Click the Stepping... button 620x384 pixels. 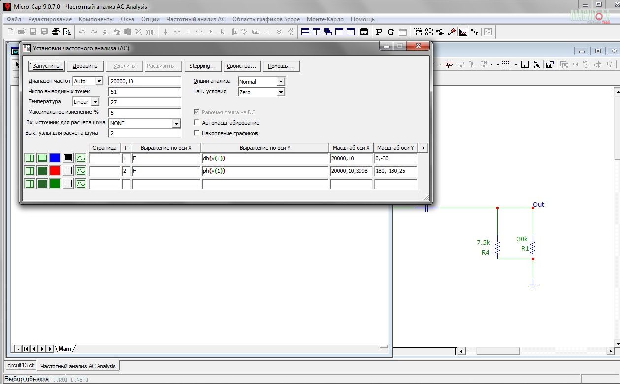(202, 66)
